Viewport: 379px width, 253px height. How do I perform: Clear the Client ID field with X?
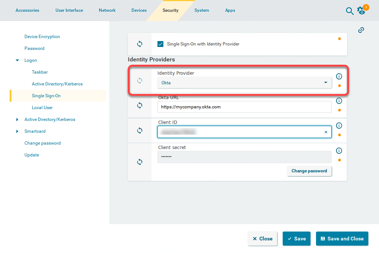pyautogui.click(x=326, y=132)
